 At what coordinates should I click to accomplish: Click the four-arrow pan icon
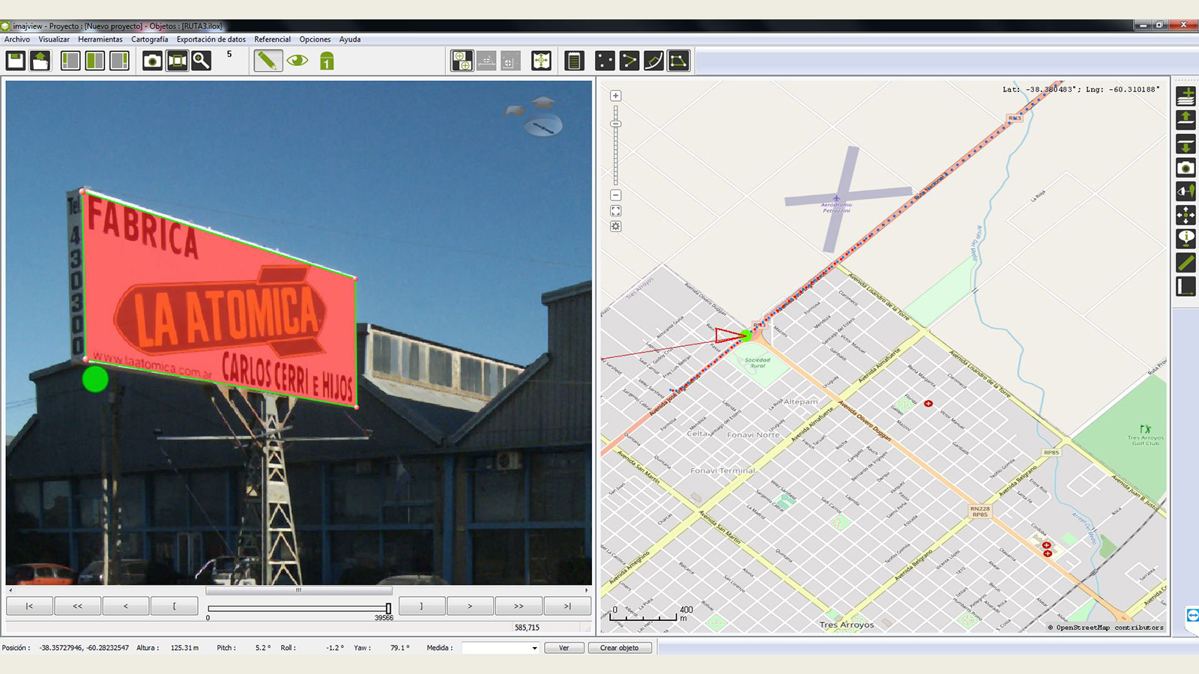pyautogui.click(x=1186, y=216)
